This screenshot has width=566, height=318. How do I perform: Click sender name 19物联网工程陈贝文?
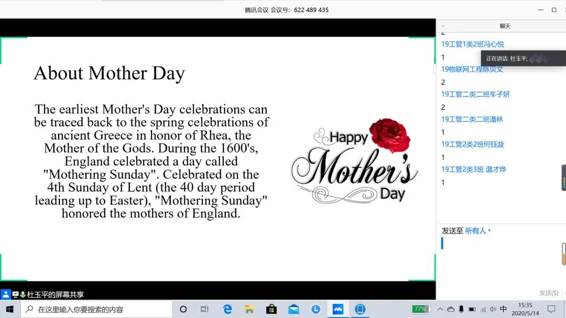[472, 69]
